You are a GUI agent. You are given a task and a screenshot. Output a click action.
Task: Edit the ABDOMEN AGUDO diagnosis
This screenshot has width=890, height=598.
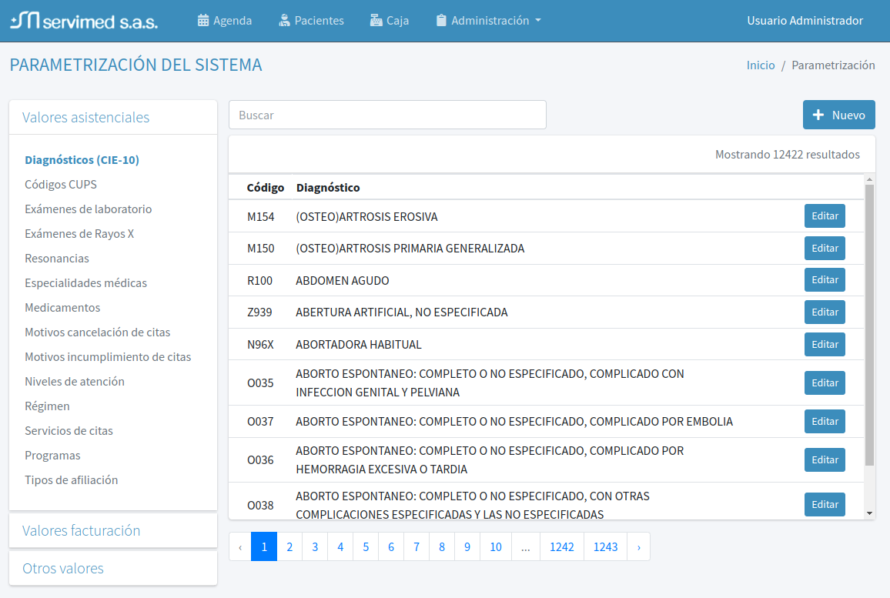coord(825,280)
